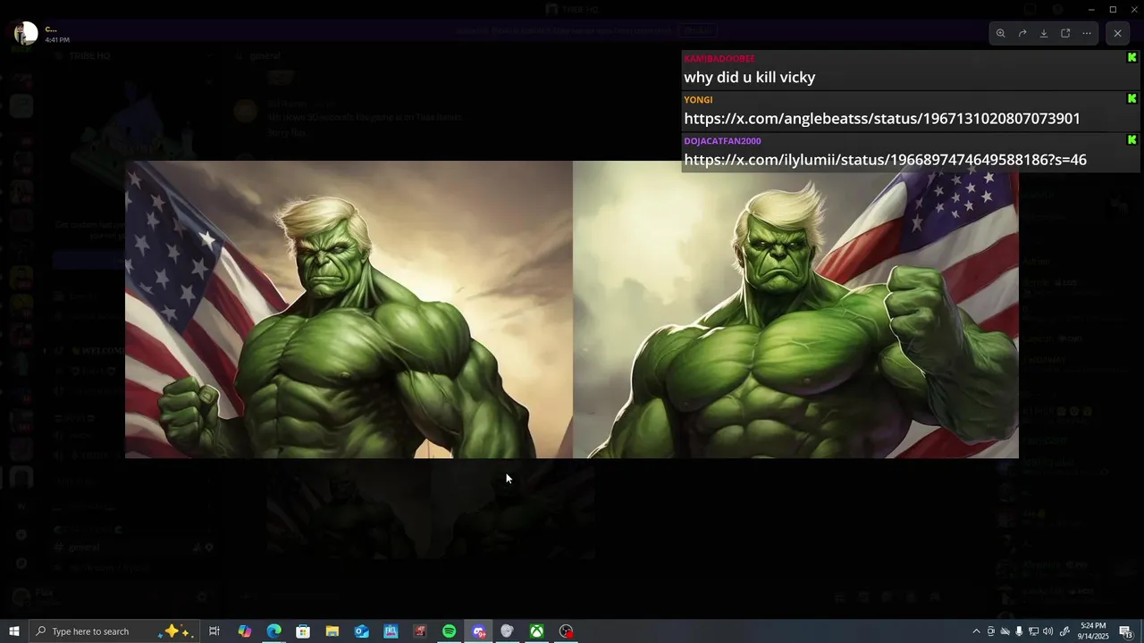Click the username DOJACATFAN2000
This screenshot has height=643, width=1144.
pyautogui.click(x=722, y=140)
